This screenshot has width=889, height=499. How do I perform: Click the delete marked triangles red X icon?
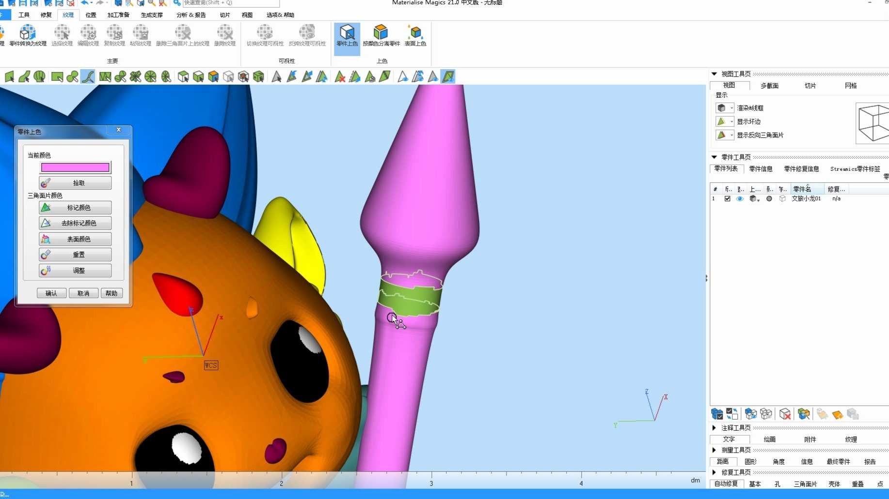pos(340,76)
